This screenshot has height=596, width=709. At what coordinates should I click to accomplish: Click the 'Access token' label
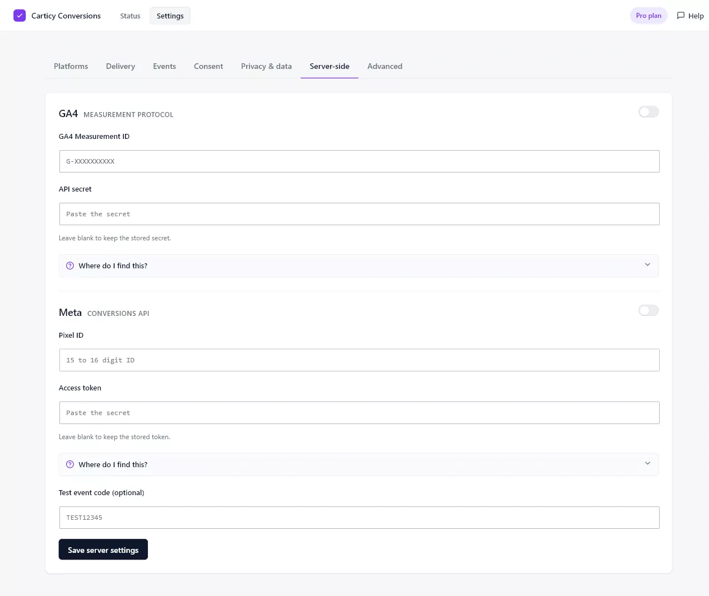(80, 388)
